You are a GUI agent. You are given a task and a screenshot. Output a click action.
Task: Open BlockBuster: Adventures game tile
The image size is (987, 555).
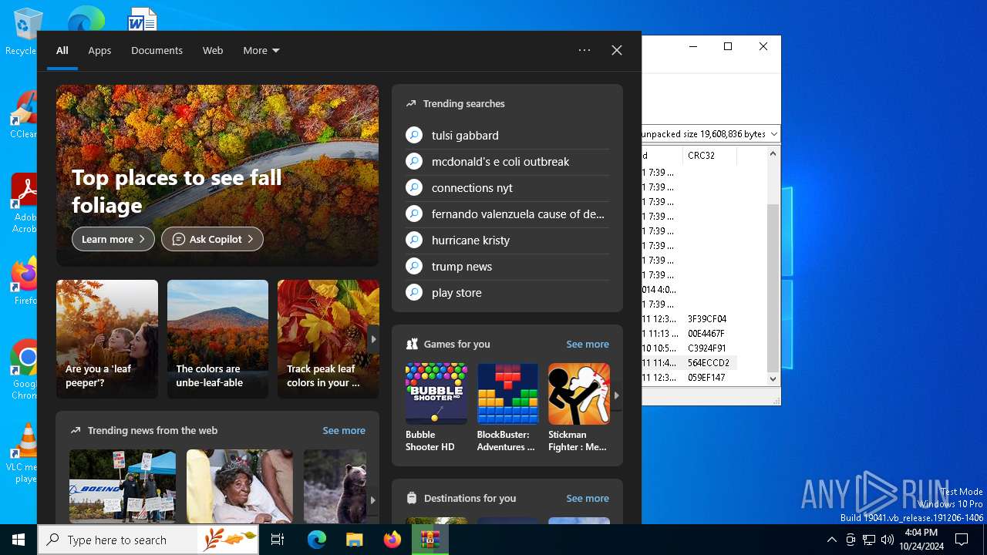coord(507,408)
